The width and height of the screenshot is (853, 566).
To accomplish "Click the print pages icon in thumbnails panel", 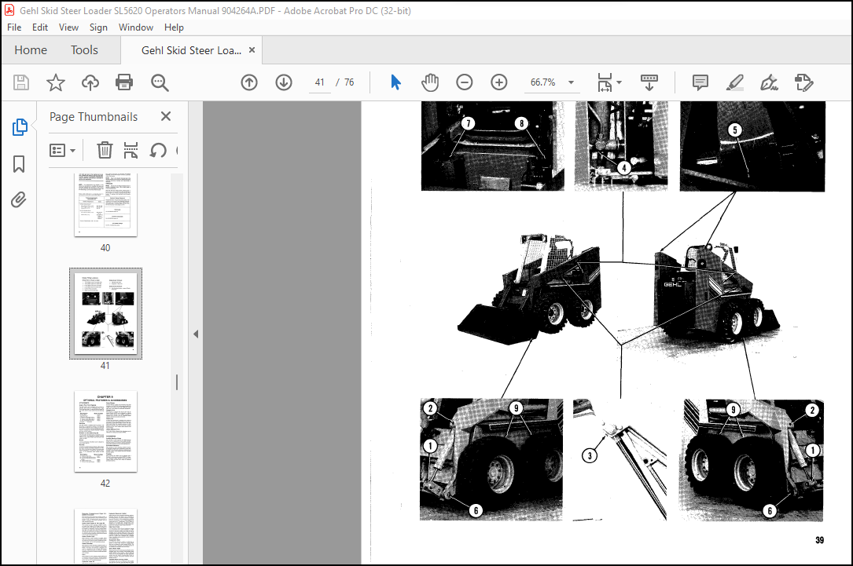I will (x=131, y=150).
